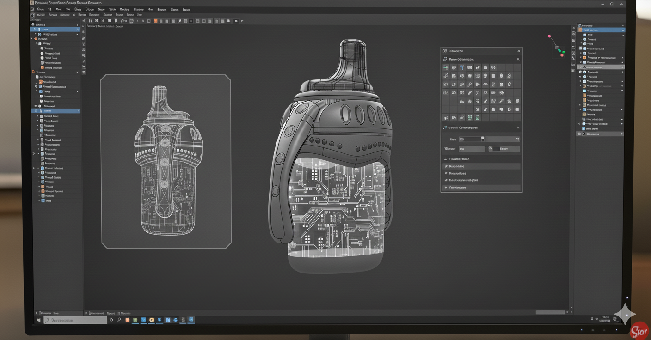The height and width of the screenshot is (340, 651).
Task: Click the slider handle in the floating panel
Action: coord(483,139)
